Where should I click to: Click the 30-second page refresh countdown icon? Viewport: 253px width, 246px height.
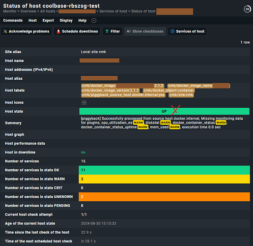click(x=247, y=9)
